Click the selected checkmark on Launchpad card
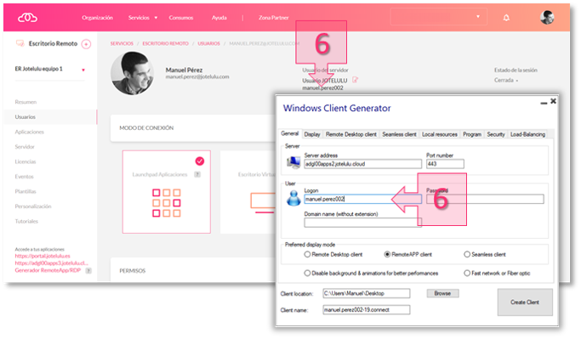Viewport: 581px width, 339px height. point(199,161)
